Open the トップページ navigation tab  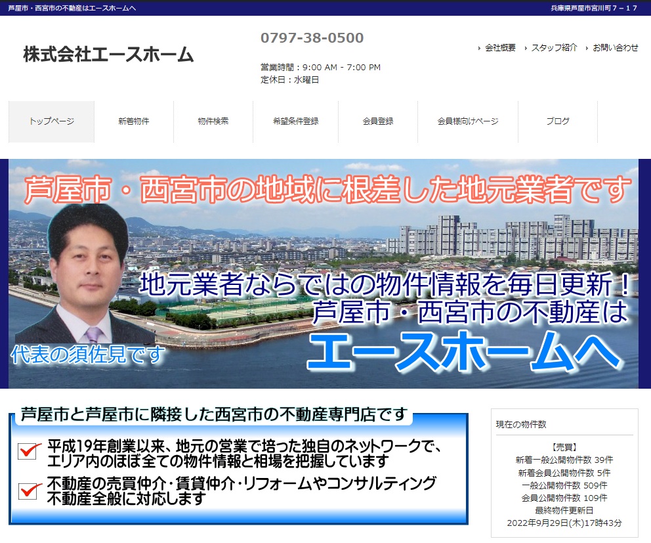51,121
